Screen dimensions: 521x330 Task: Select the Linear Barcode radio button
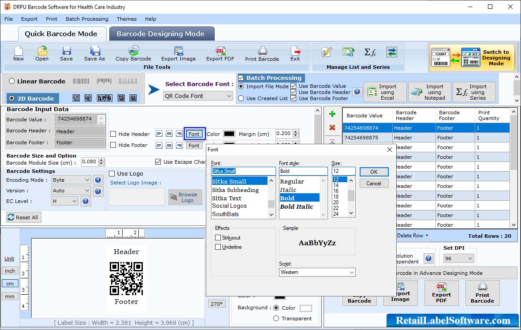[11, 81]
